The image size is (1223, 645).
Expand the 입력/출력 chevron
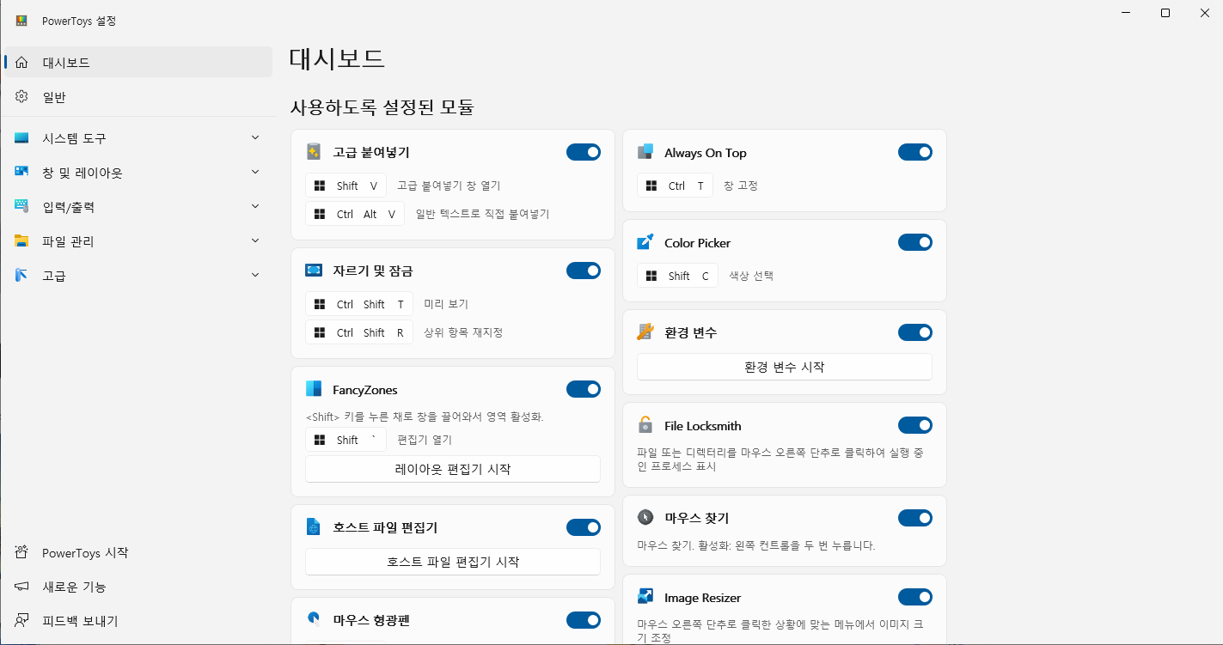pyautogui.click(x=255, y=206)
